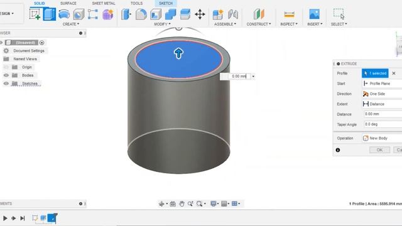
Task: Click the timeline Play button
Action: click(x=5, y=218)
